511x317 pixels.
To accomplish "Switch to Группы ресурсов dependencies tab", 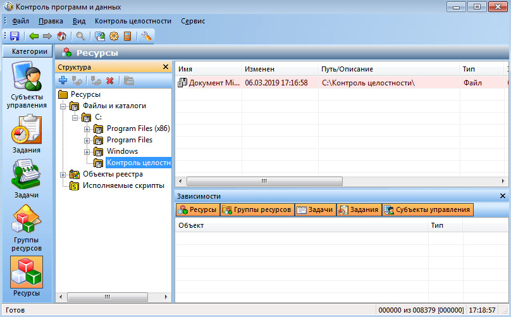I will 257,209.
